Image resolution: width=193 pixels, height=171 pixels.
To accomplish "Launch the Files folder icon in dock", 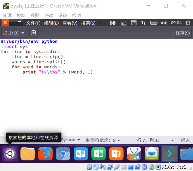I will point(28,154).
